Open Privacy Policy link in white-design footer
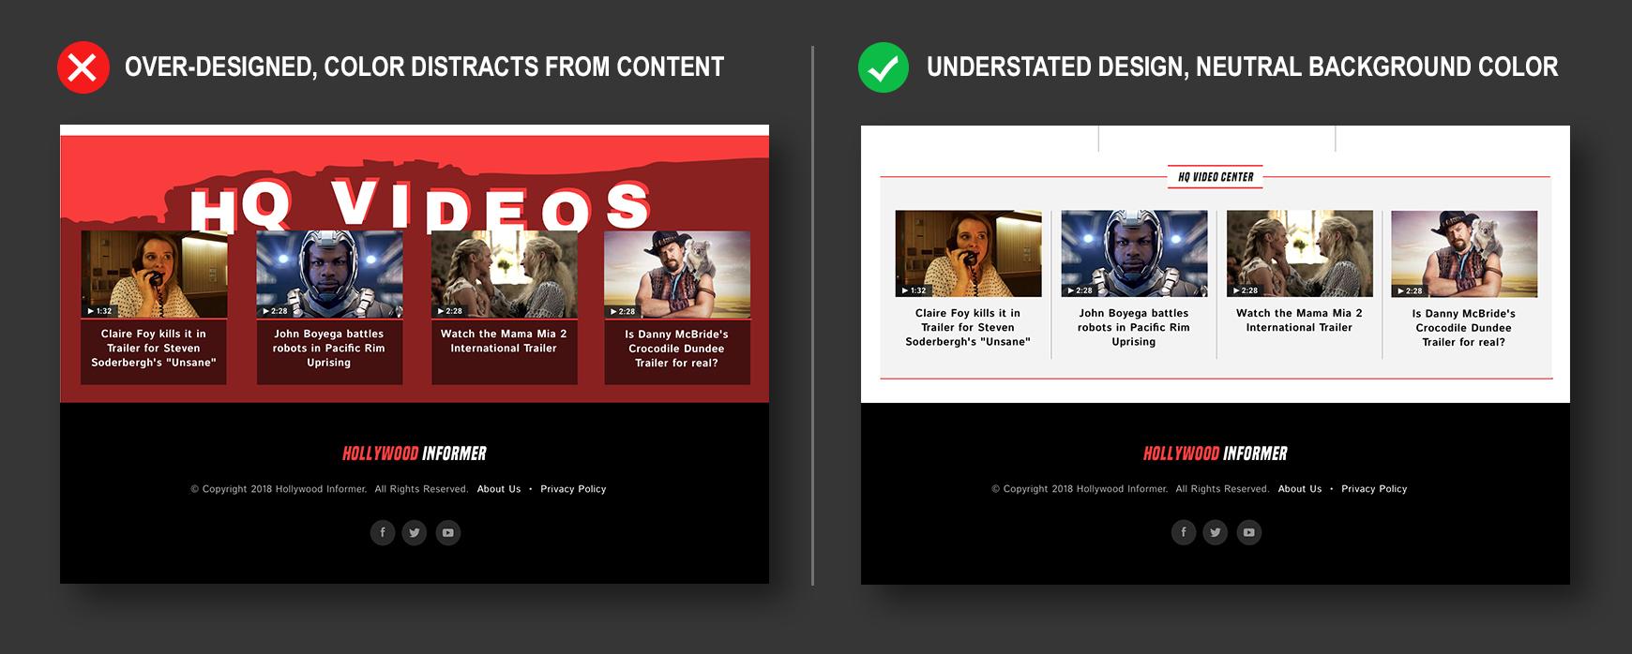Screen dimensions: 1632x654 (1373, 489)
